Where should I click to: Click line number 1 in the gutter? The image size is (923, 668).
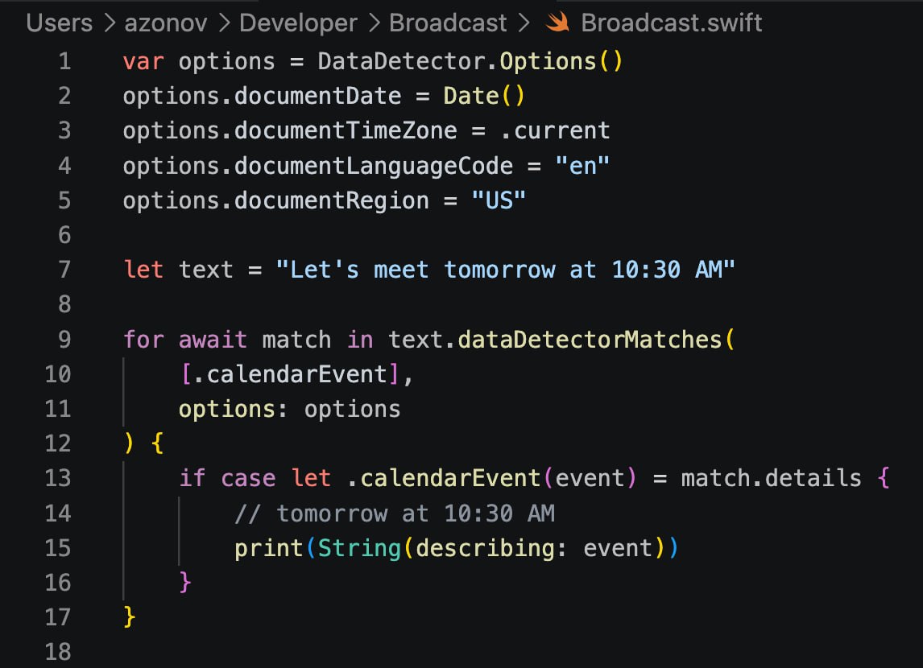coord(64,62)
